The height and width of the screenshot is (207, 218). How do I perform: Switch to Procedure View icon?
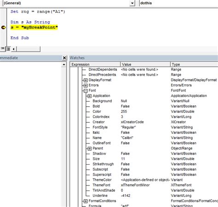[x=3, y=49]
